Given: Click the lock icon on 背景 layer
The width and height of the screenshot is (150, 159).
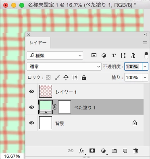Looking at the screenshot, I should tap(135, 123).
